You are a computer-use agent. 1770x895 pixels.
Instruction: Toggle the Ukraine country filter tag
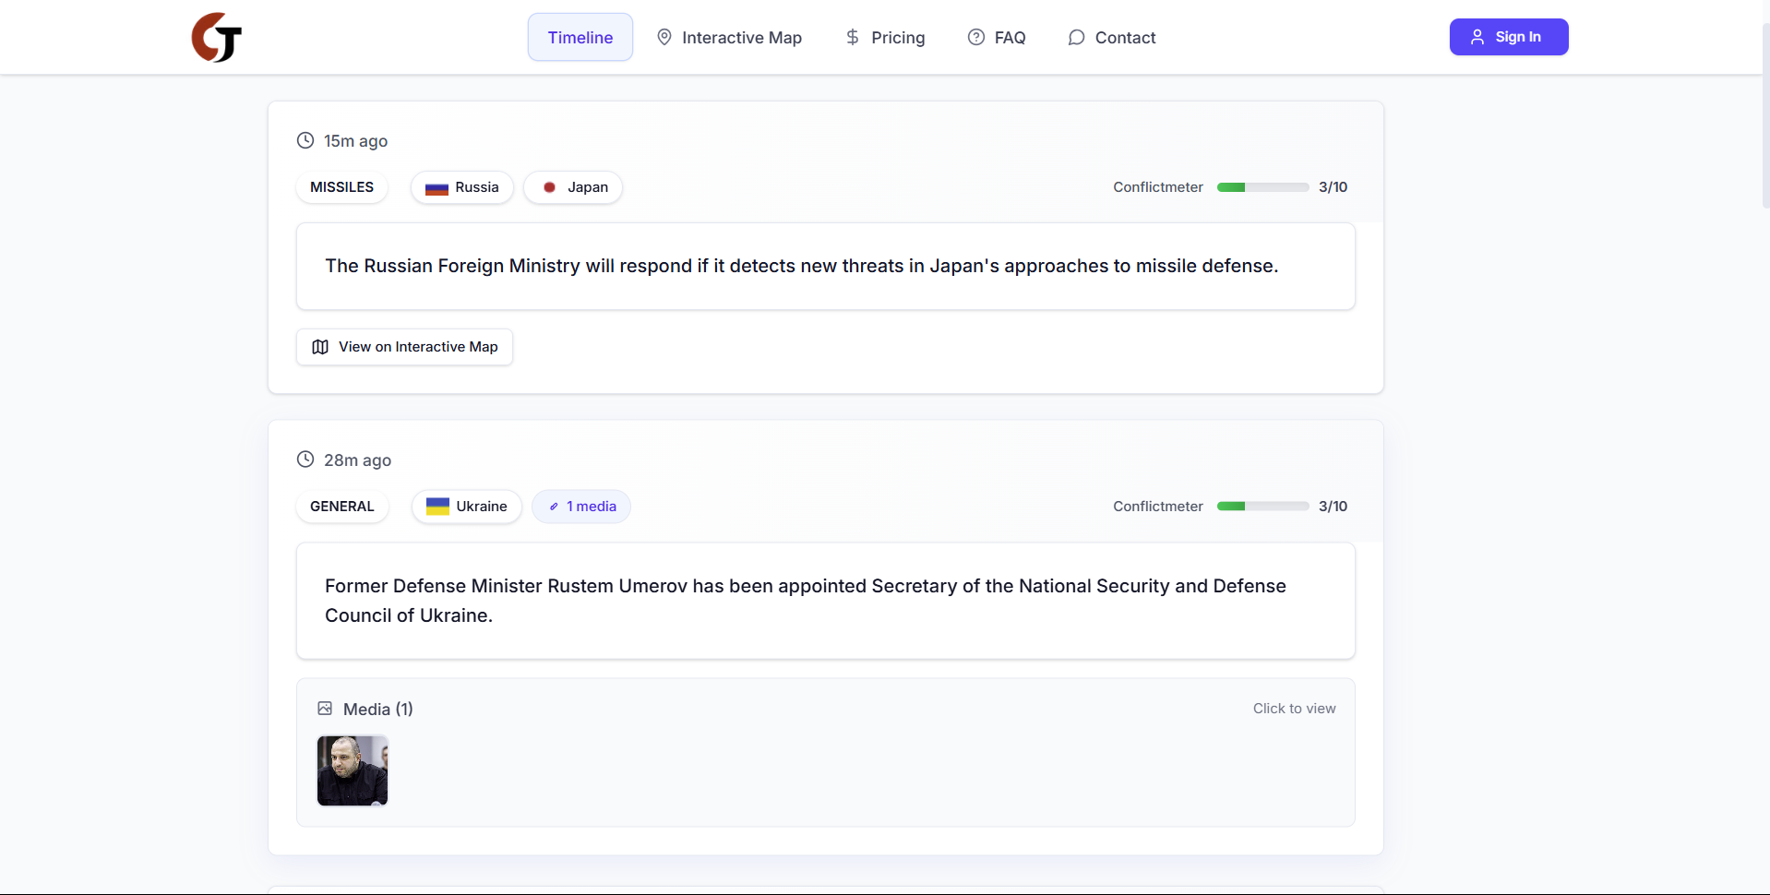466,506
